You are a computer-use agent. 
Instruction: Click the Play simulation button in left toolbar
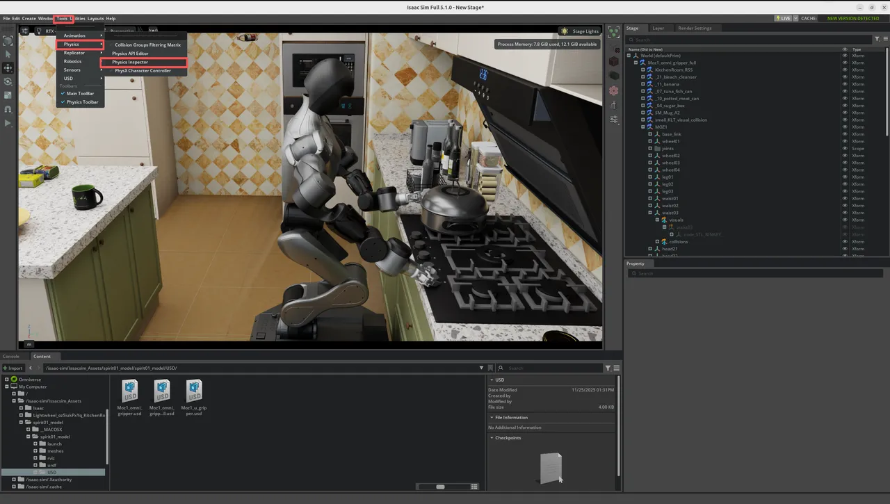pos(8,123)
